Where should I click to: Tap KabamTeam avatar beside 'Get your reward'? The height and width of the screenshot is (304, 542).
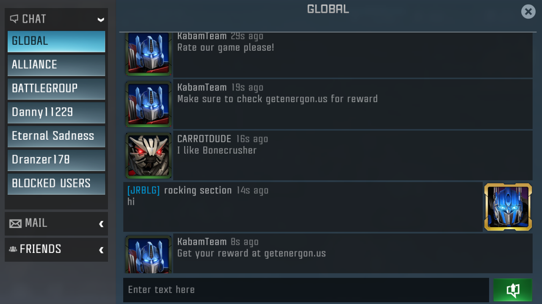pyautogui.click(x=149, y=254)
